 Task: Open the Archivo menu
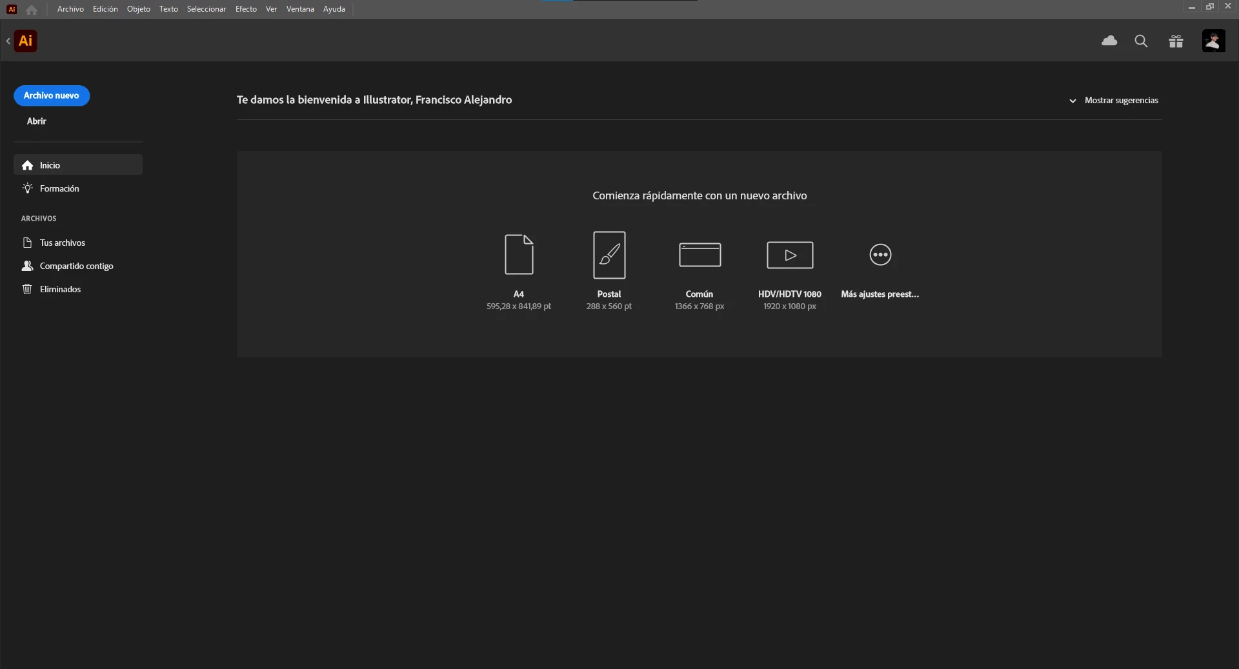[x=70, y=9]
